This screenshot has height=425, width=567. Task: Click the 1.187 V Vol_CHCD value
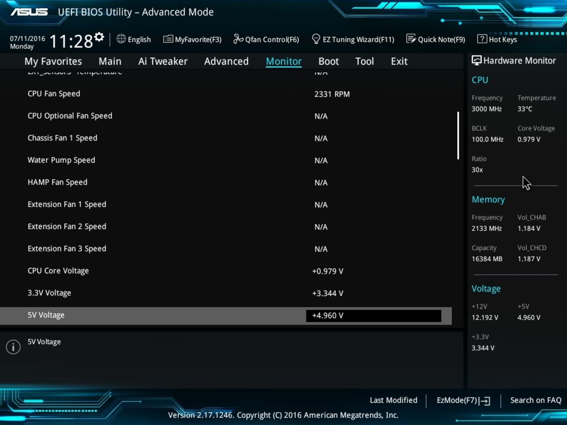coord(529,259)
